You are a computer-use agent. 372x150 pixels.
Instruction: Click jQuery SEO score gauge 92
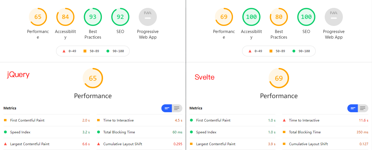[x=120, y=17]
